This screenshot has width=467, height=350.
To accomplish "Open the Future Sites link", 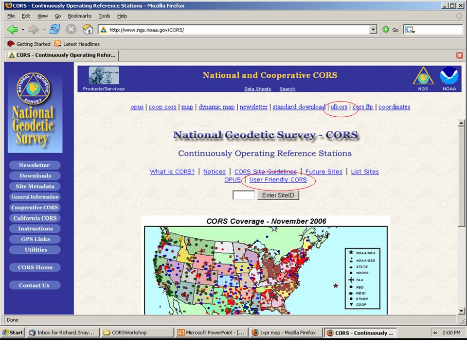I will pyautogui.click(x=324, y=172).
